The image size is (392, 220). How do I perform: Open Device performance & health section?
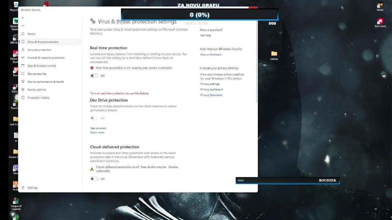click(50, 82)
